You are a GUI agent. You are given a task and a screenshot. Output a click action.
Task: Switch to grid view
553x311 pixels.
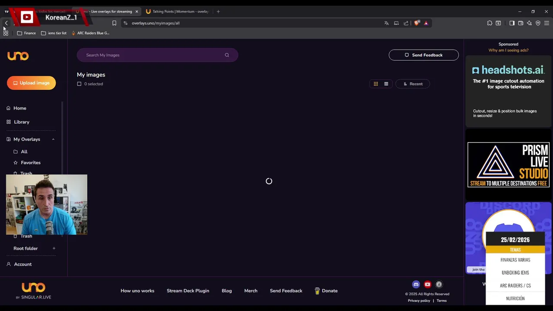376,84
